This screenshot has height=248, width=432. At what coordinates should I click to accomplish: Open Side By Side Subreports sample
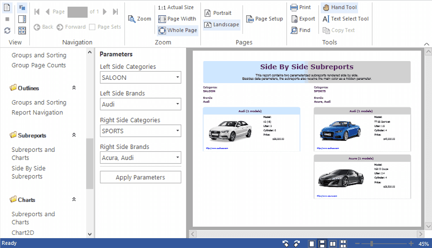click(x=28, y=173)
